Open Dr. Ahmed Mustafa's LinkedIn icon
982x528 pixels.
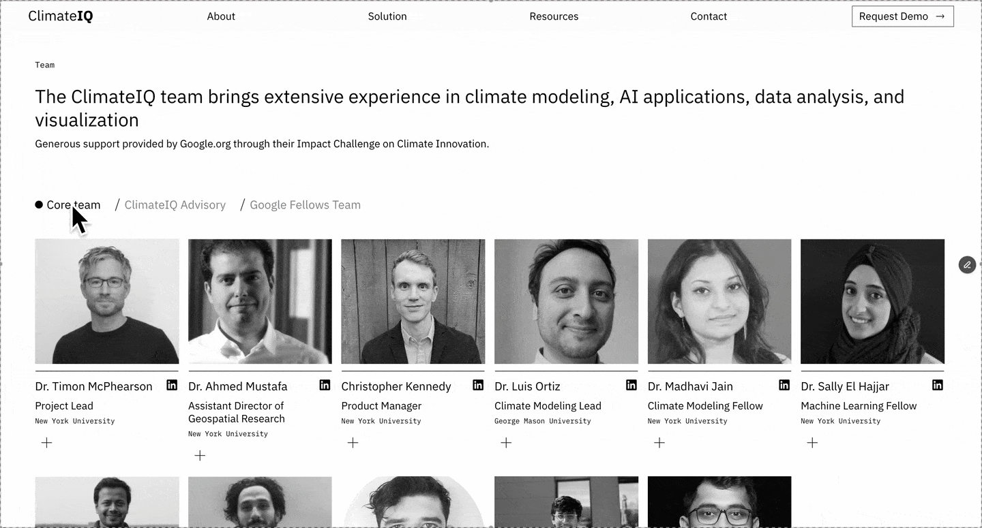point(325,385)
